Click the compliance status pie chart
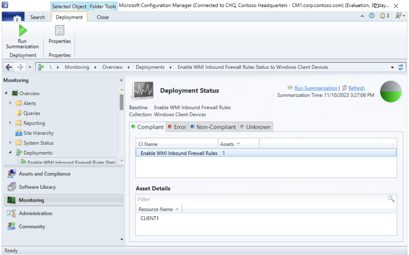409x255 pixels. 391,92
